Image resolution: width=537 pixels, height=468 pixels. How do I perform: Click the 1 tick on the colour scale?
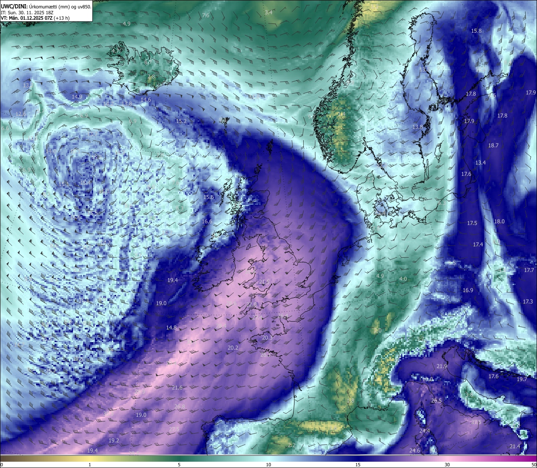90,465
